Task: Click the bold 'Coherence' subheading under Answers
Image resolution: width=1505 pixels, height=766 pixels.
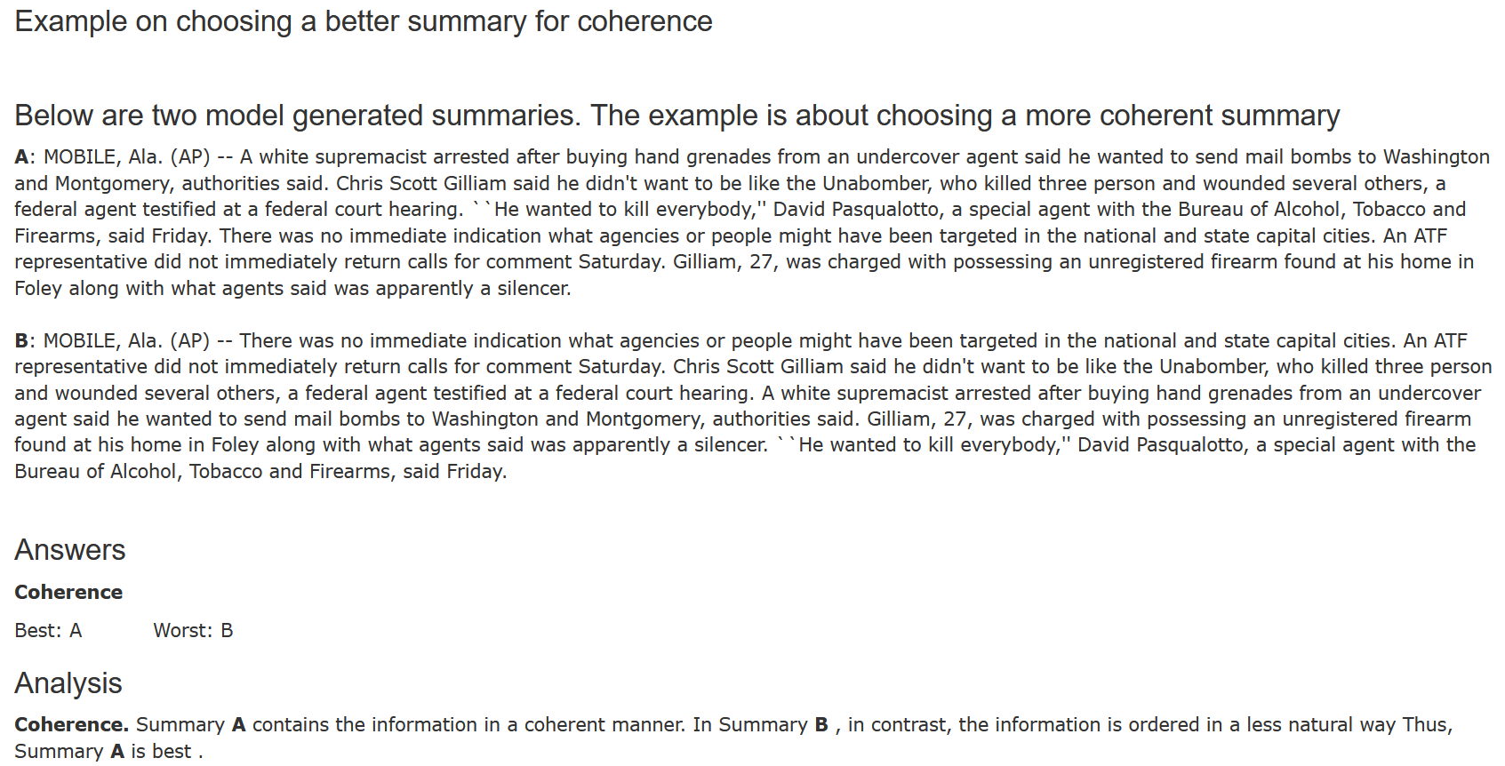Action: 68,593
